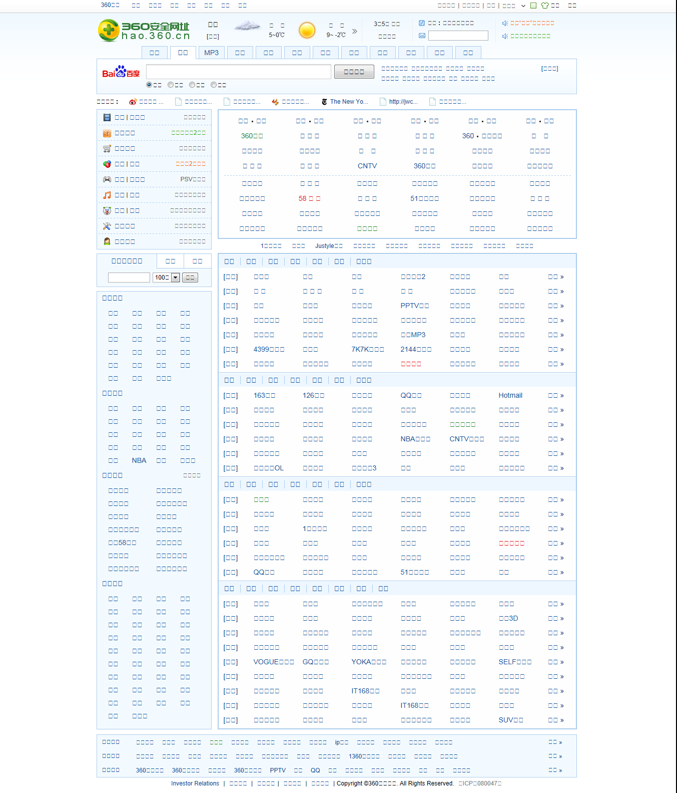Image resolution: width=677 pixels, height=793 pixels.
Task: Click the orange music note icon
Action: click(107, 195)
